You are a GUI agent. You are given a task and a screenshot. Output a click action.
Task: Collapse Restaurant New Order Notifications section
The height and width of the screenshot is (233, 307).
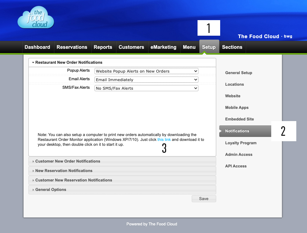click(x=122, y=63)
